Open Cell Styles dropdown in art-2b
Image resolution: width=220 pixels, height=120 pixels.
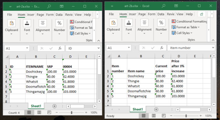tap(182, 33)
